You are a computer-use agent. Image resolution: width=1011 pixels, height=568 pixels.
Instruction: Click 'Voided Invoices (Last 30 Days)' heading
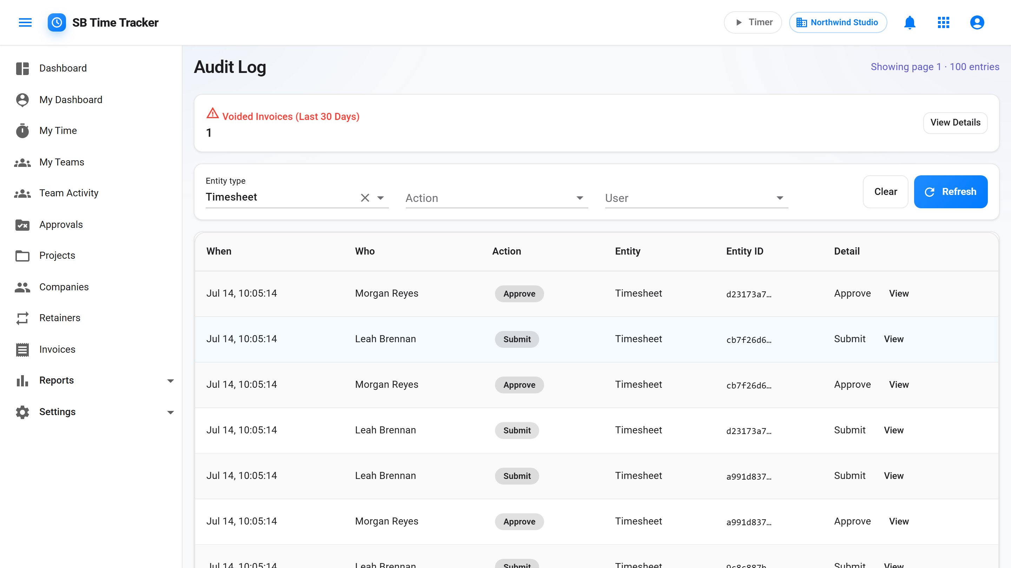[290, 116]
